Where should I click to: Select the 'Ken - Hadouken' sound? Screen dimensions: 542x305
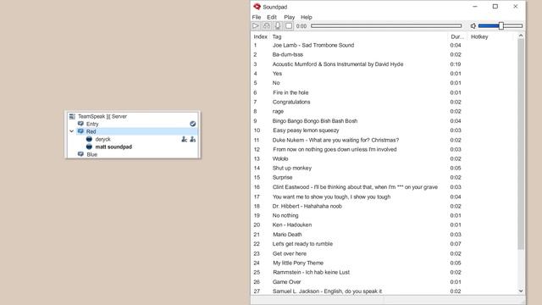tap(292, 225)
